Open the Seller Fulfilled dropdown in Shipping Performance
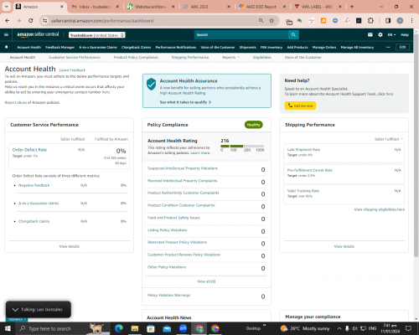Image resolution: width=419 pixels, height=335 pixels. (389, 139)
